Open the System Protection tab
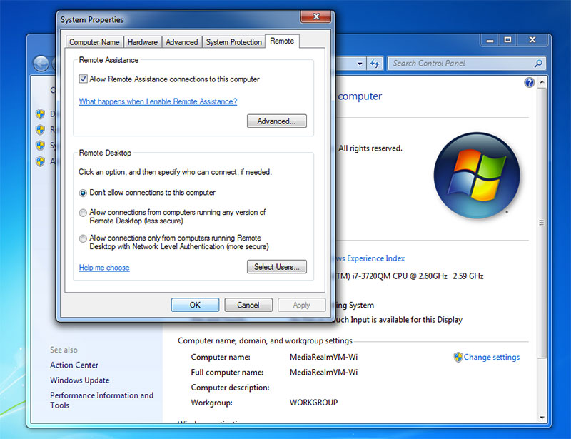Image resolution: width=571 pixels, height=439 pixels. (233, 41)
